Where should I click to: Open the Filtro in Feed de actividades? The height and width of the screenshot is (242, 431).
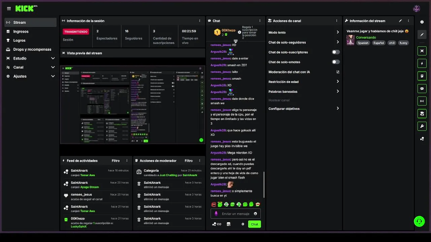tap(115, 161)
